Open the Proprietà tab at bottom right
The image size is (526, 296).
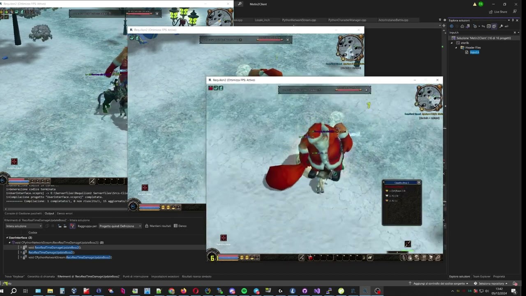[x=499, y=277]
